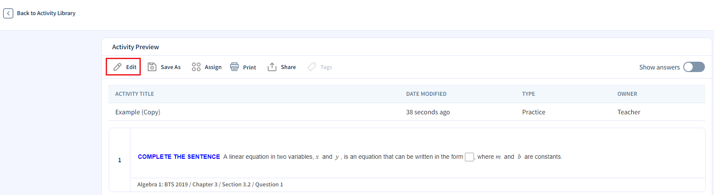714x195 pixels.
Task: Click the Assign four-circles icon
Action: [196, 67]
